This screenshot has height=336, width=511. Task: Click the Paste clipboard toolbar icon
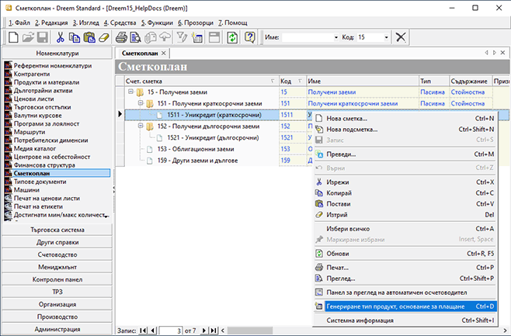[x=89, y=37]
